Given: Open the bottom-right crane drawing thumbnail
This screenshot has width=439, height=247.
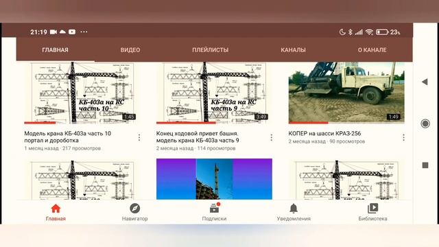Looking at the screenshot, I should point(346,179).
